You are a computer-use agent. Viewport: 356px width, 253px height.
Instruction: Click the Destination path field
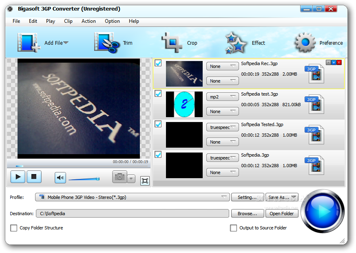coord(133,214)
